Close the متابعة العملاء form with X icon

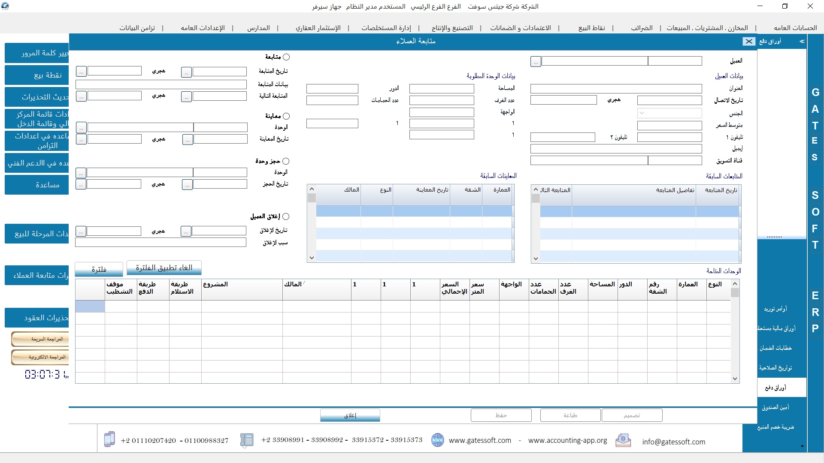[x=749, y=41]
